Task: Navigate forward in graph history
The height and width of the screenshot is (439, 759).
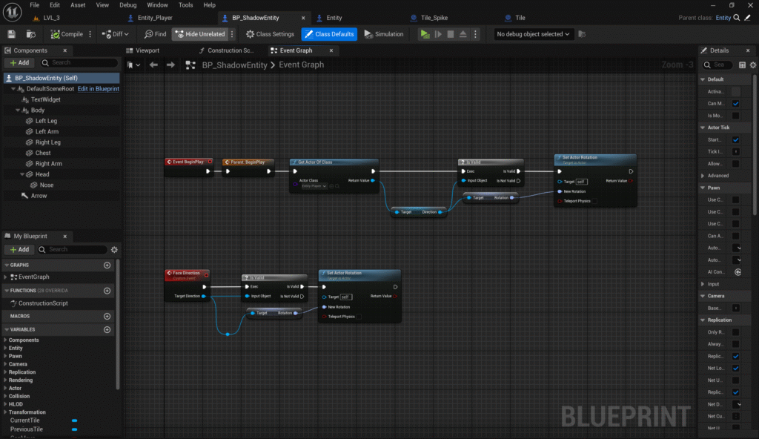Action: 170,65
